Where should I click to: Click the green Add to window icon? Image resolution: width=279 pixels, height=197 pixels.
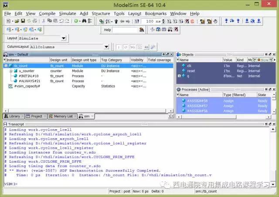[x=76, y=21]
